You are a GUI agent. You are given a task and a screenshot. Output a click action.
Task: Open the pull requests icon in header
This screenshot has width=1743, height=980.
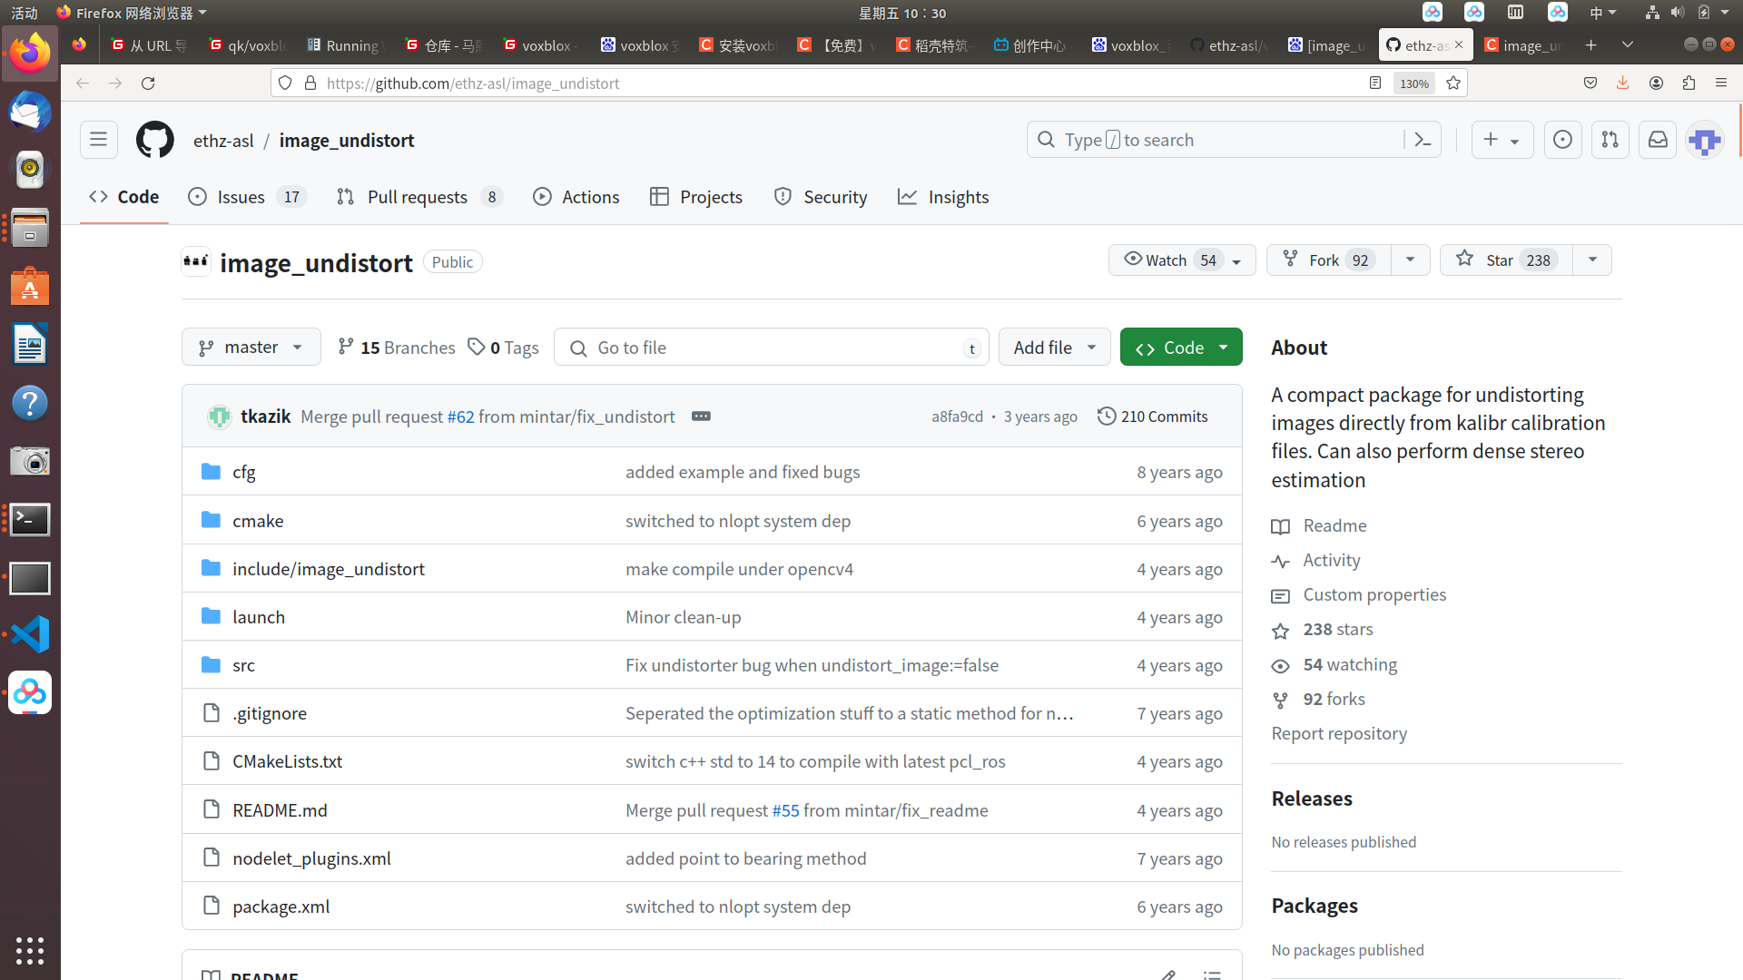coord(1610,140)
